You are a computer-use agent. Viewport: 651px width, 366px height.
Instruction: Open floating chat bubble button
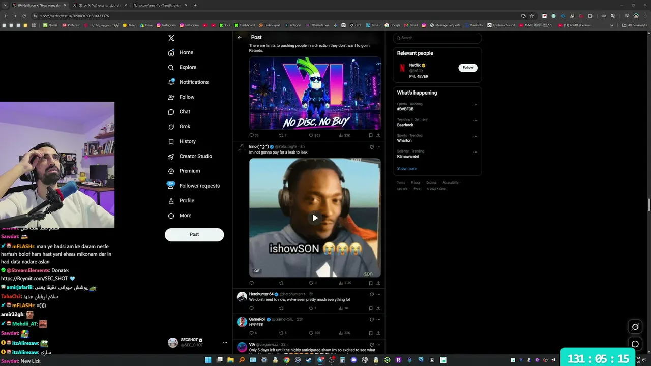coord(635,344)
